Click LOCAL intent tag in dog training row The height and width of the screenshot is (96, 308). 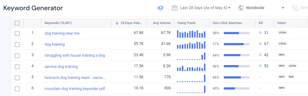tap(283, 44)
